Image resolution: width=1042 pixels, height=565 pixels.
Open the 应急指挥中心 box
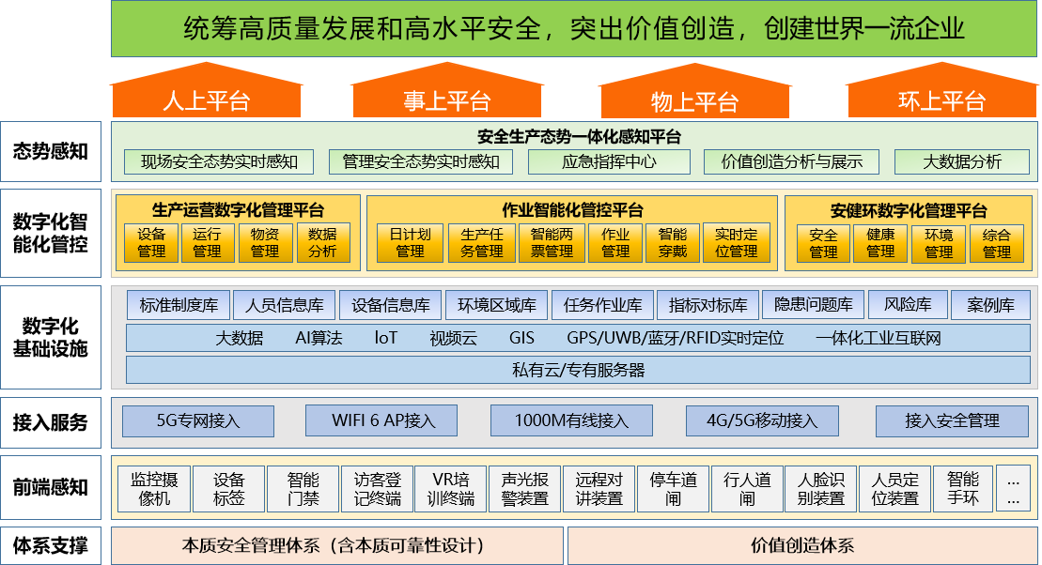coord(609,161)
